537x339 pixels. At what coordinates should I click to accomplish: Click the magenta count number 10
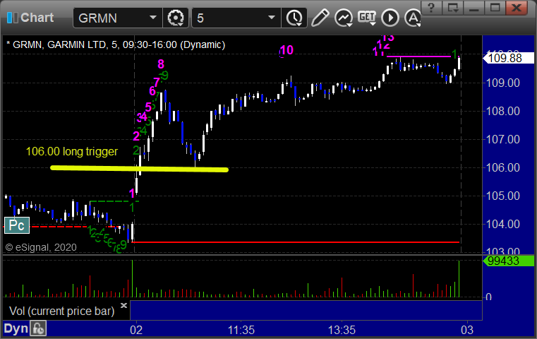(286, 50)
